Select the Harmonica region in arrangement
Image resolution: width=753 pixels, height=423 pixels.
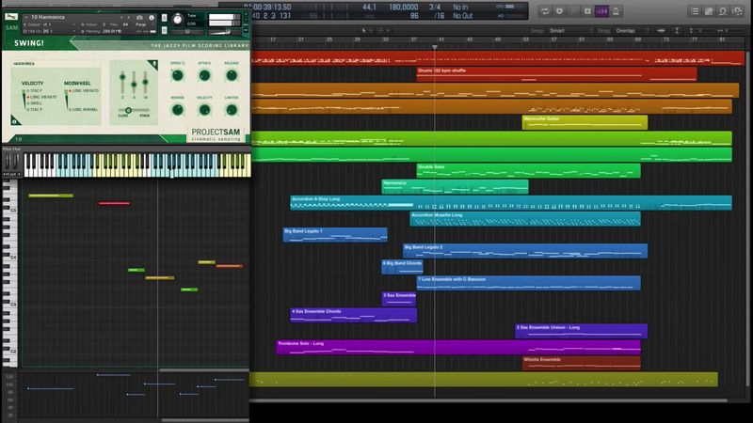click(x=455, y=186)
